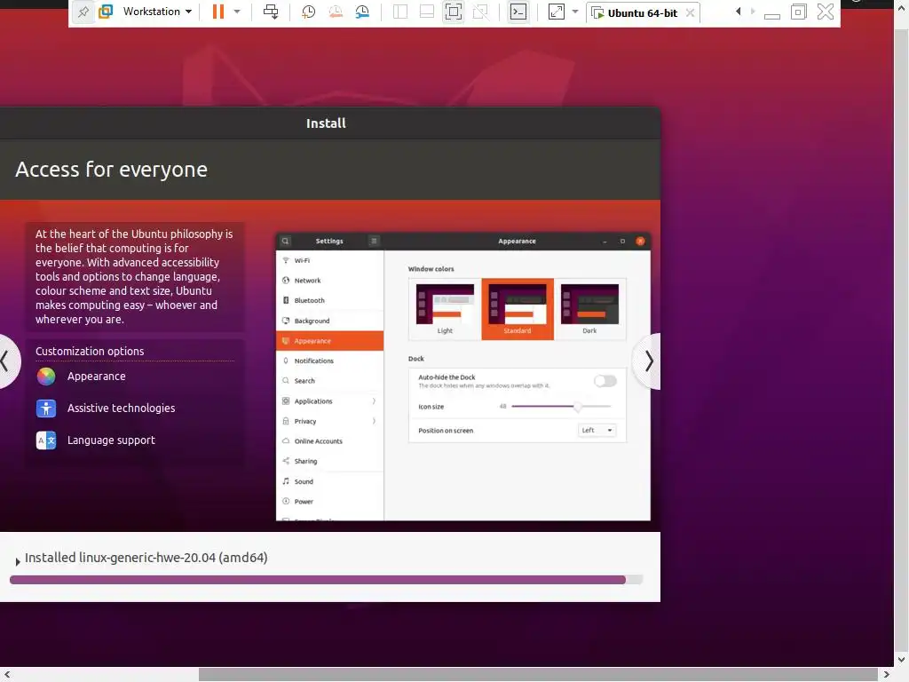Close the Ubuntu 64-bit tab
909x682 pixels.
tap(690, 12)
